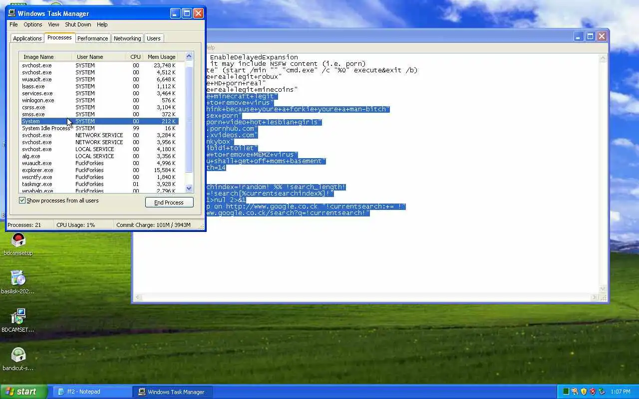Click the red security alert shield tray icon

(593, 392)
